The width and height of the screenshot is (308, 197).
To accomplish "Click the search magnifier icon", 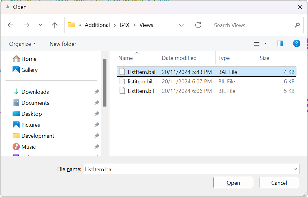I will (297, 25).
